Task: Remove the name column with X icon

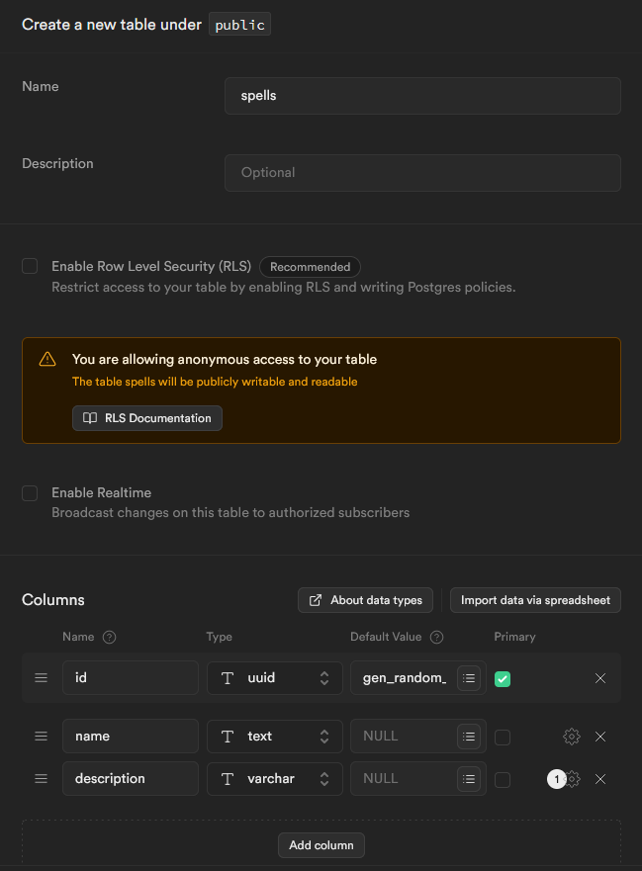Action: [600, 737]
